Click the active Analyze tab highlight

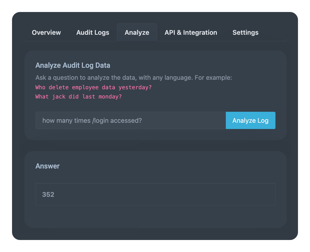tap(137, 32)
